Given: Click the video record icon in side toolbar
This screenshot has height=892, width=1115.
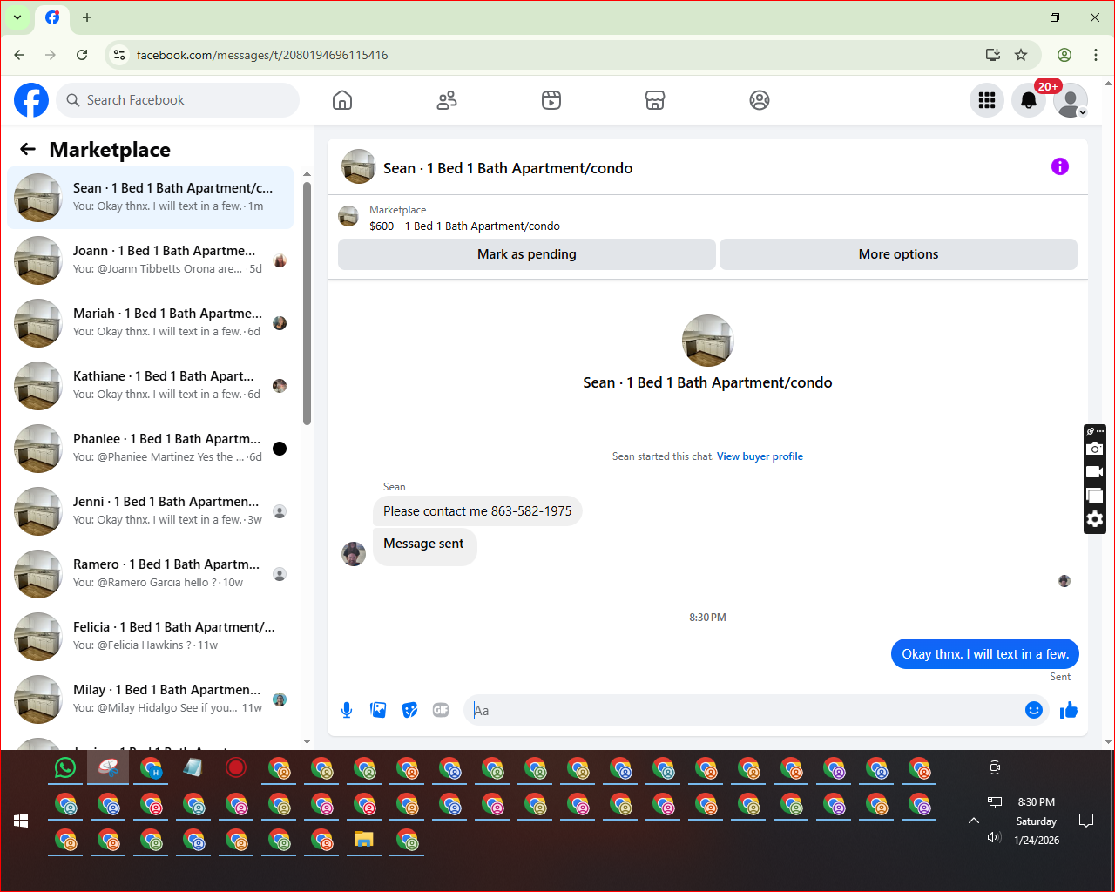Looking at the screenshot, I should (x=1095, y=472).
